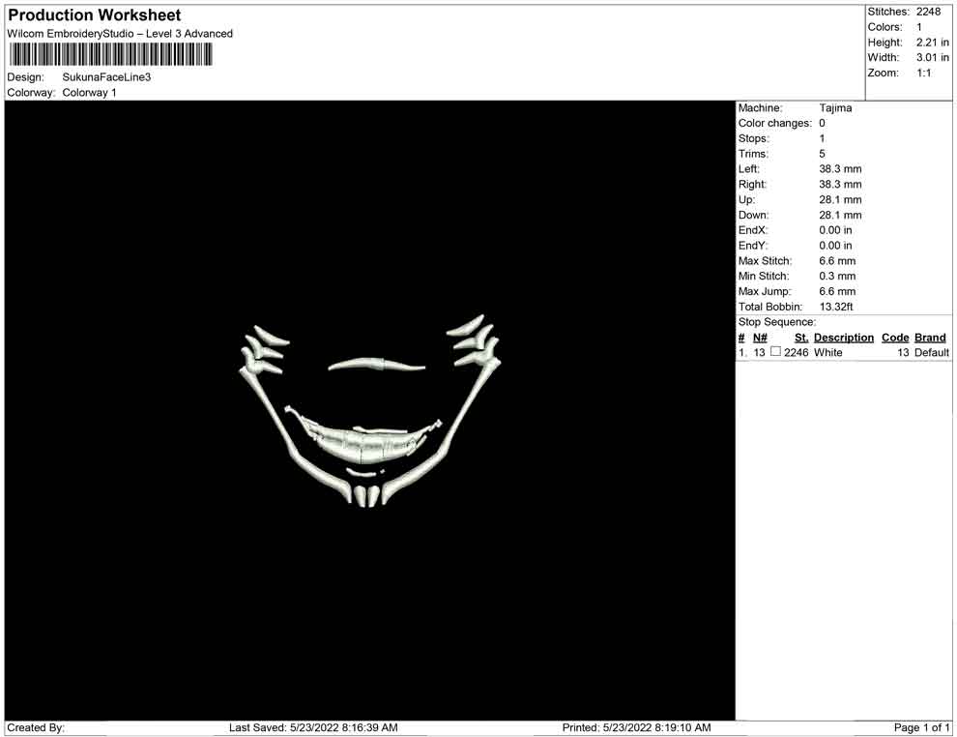The width and height of the screenshot is (957, 737).
Task: Click the Machine value Tajima
Action: tap(835, 108)
